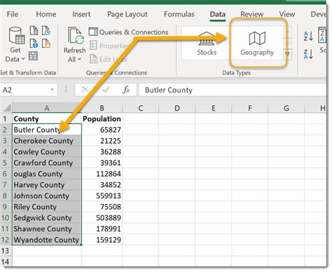The width and height of the screenshot is (332, 272).
Task: Click the Recent Sources clock icon
Action: 46,30
